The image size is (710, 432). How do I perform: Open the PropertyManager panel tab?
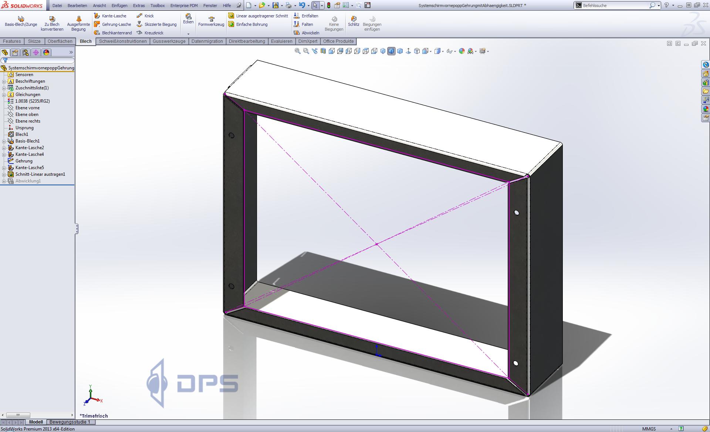pyautogui.click(x=15, y=52)
